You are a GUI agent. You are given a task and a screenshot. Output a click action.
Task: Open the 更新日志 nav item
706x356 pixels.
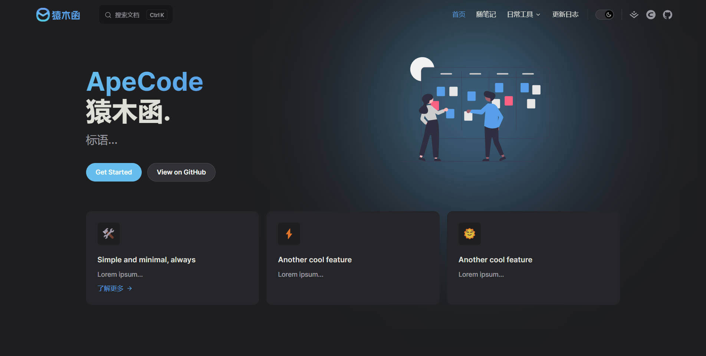click(x=565, y=14)
